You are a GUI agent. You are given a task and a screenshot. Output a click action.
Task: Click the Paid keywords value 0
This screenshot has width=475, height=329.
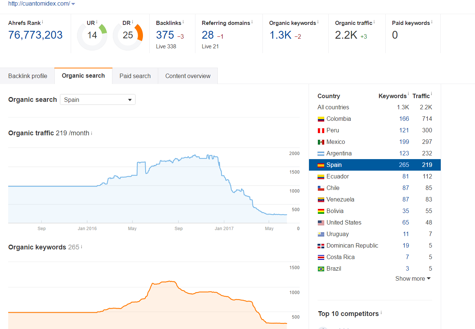(395, 35)
